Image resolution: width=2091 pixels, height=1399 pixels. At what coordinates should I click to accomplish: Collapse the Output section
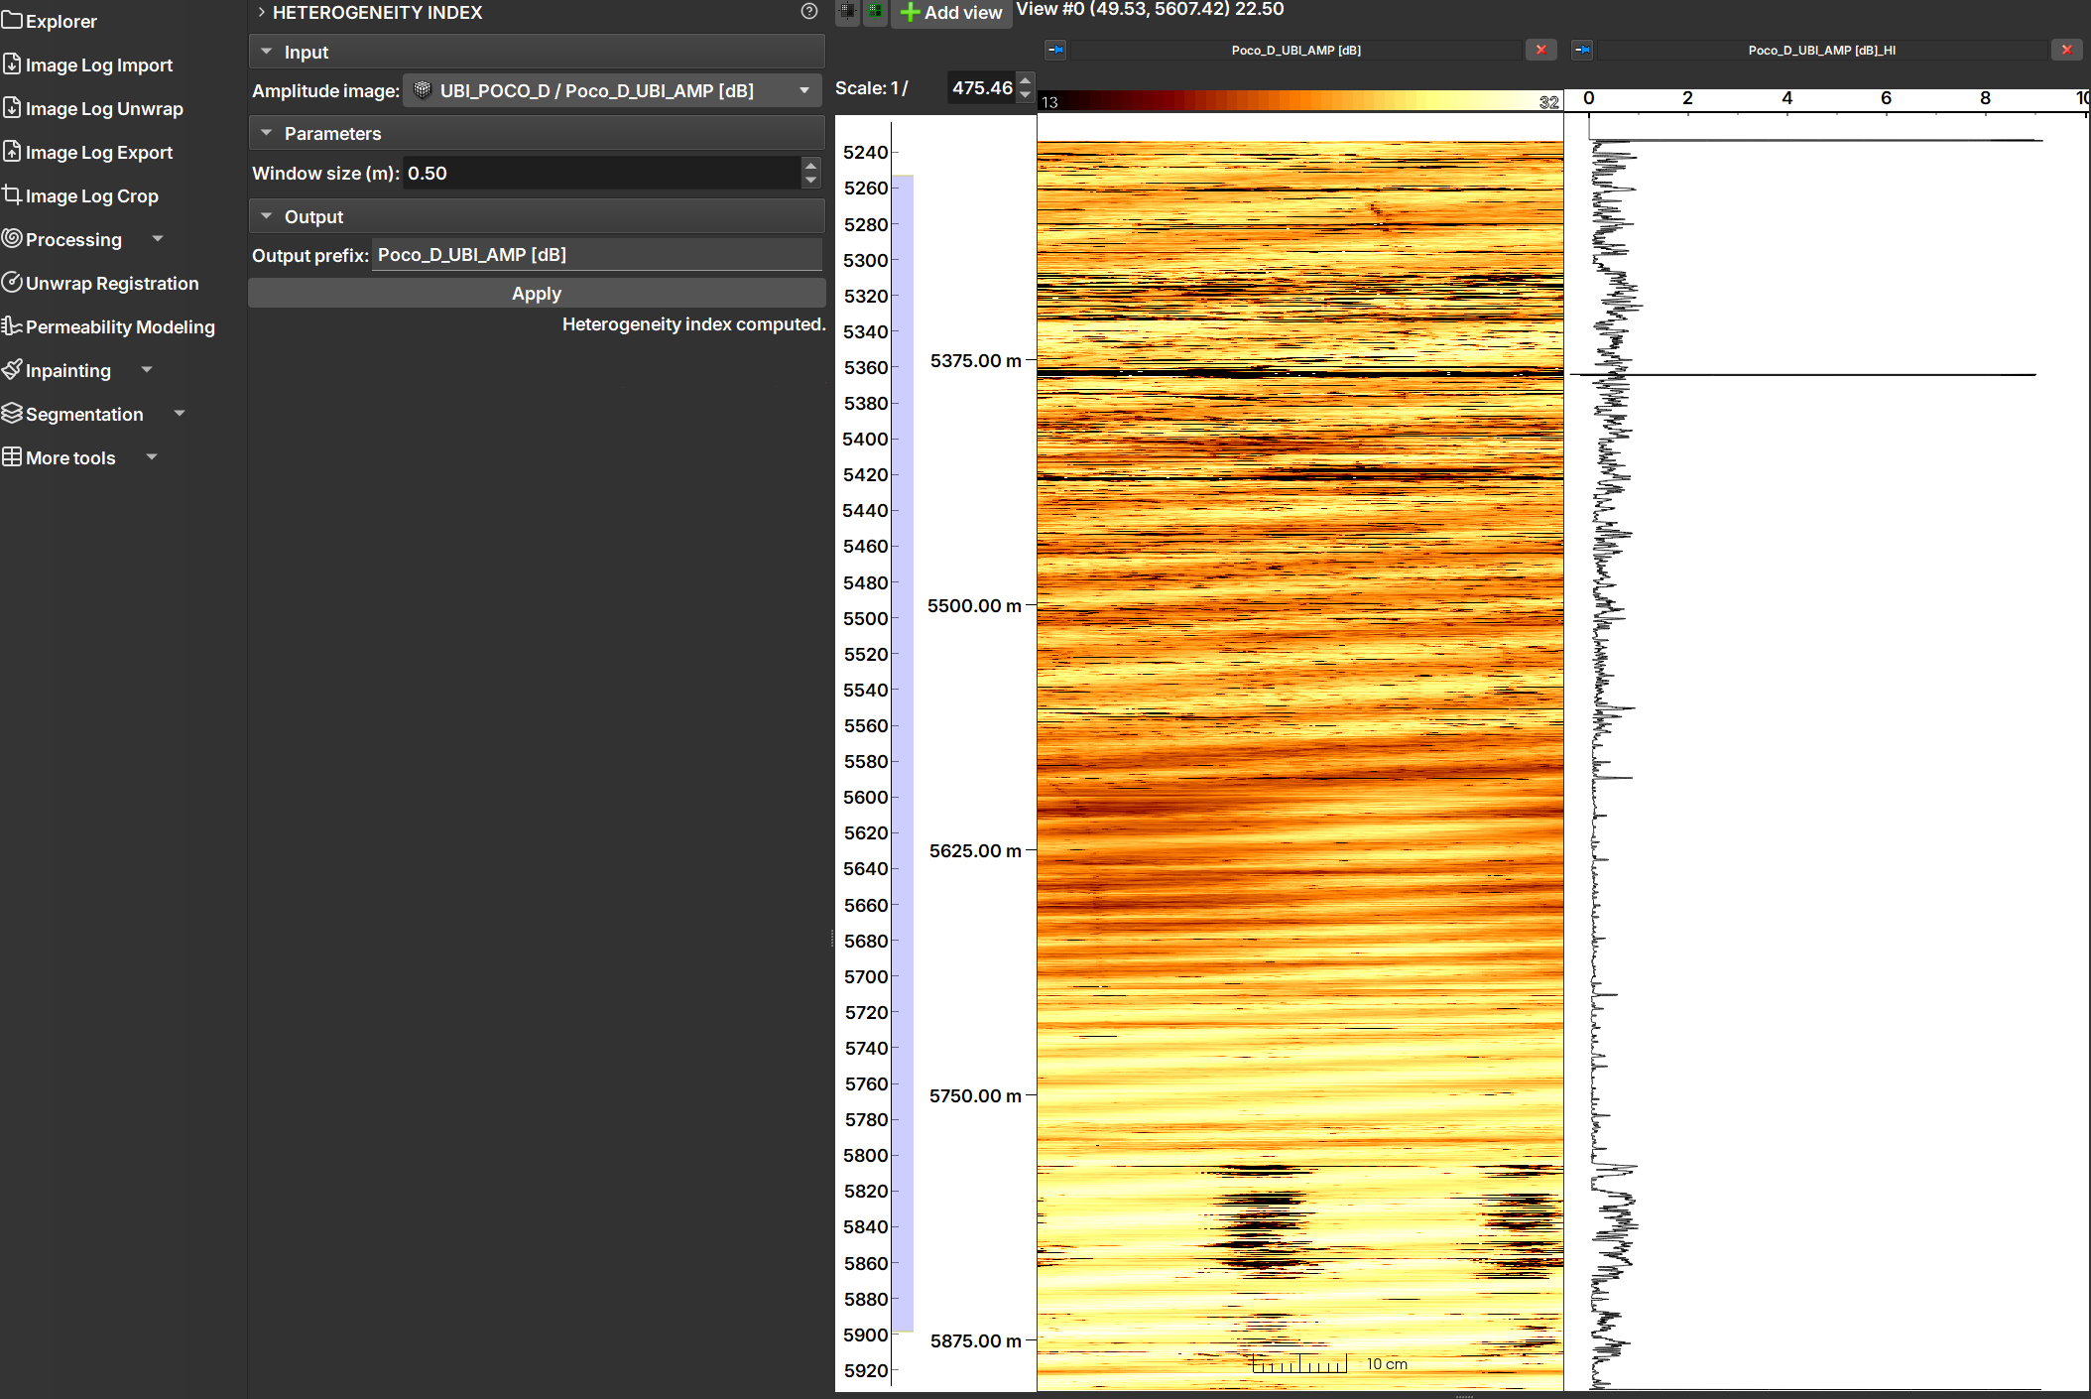click(266, 216)
